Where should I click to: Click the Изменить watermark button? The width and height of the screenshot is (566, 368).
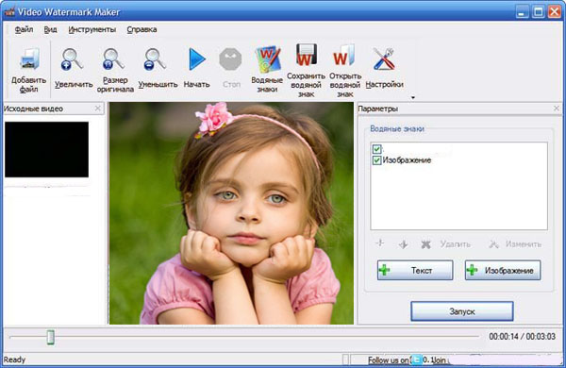[515, 244]
